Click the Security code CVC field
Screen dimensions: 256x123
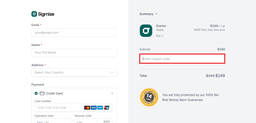coord(93,121)
